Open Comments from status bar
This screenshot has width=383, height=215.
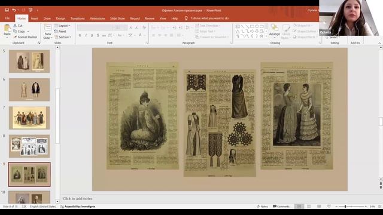click(x=281, y=207)
